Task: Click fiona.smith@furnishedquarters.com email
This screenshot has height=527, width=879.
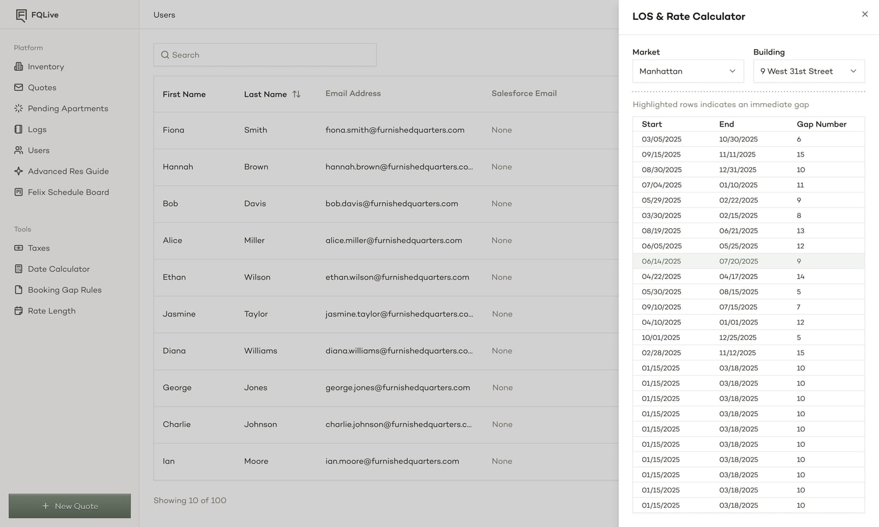Action: 395,130
